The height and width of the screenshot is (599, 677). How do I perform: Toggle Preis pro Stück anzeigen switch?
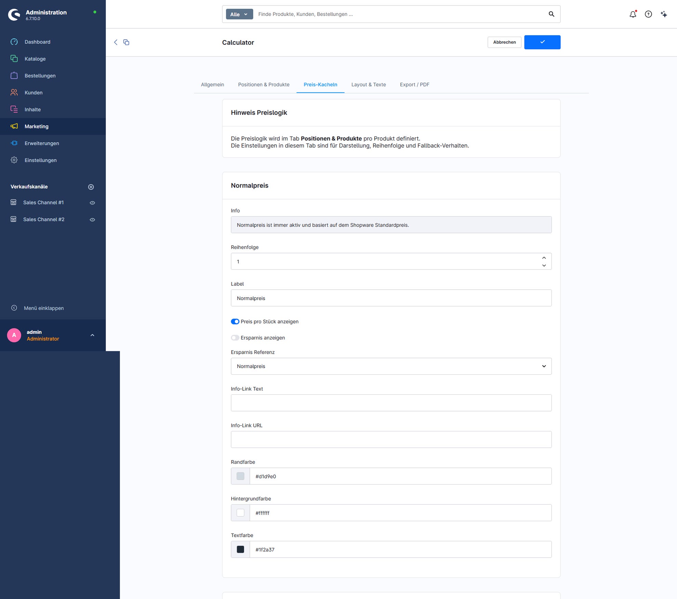coord(235,321)
